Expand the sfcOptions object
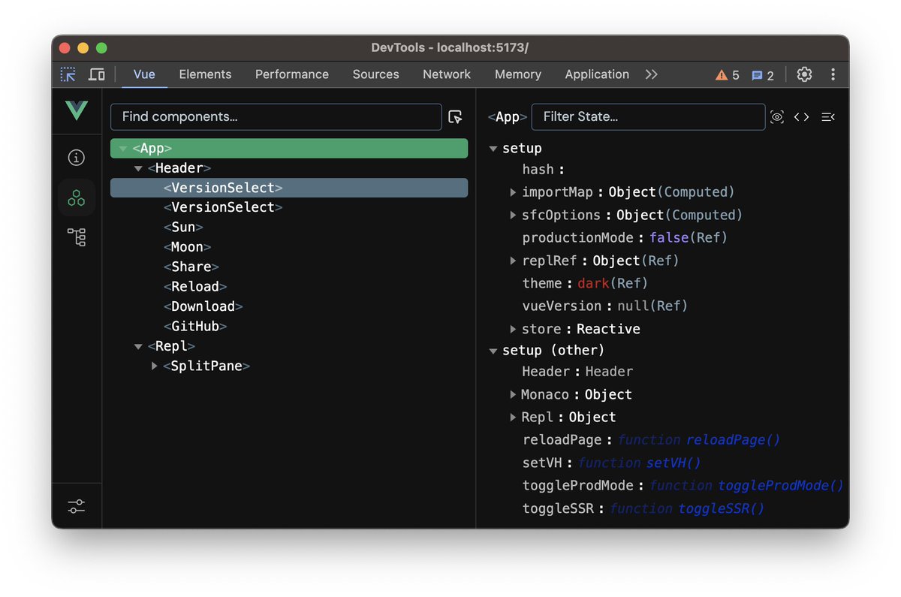 (x=513, y=215)
